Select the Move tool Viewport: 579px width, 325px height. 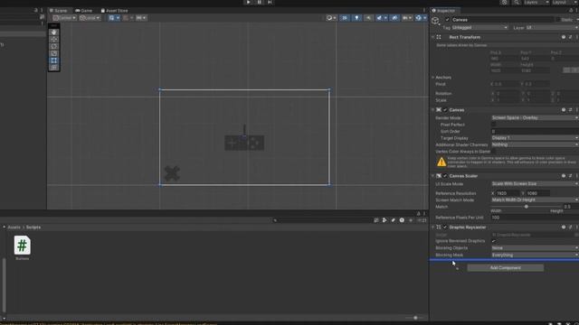tap(54, 40)
